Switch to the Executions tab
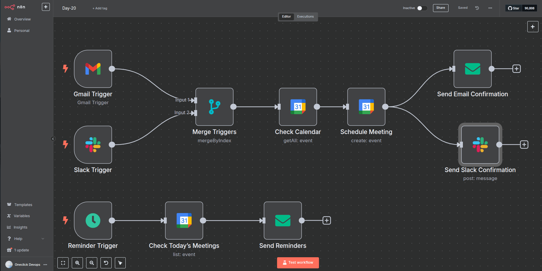 (x=305, y=17)
